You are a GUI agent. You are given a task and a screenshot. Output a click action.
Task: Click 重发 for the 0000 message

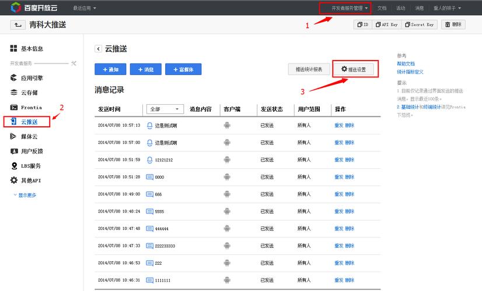[339, 177]
